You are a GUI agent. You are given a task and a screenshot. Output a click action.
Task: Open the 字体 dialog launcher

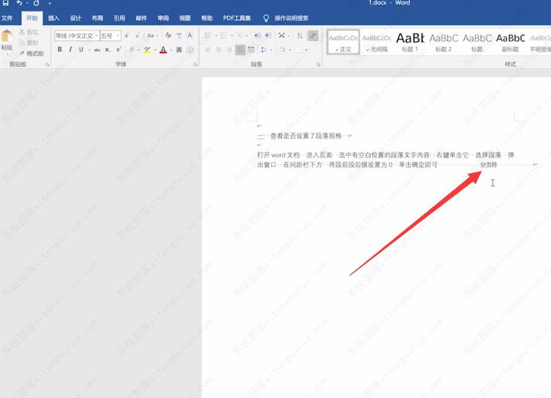click(195, 65)
